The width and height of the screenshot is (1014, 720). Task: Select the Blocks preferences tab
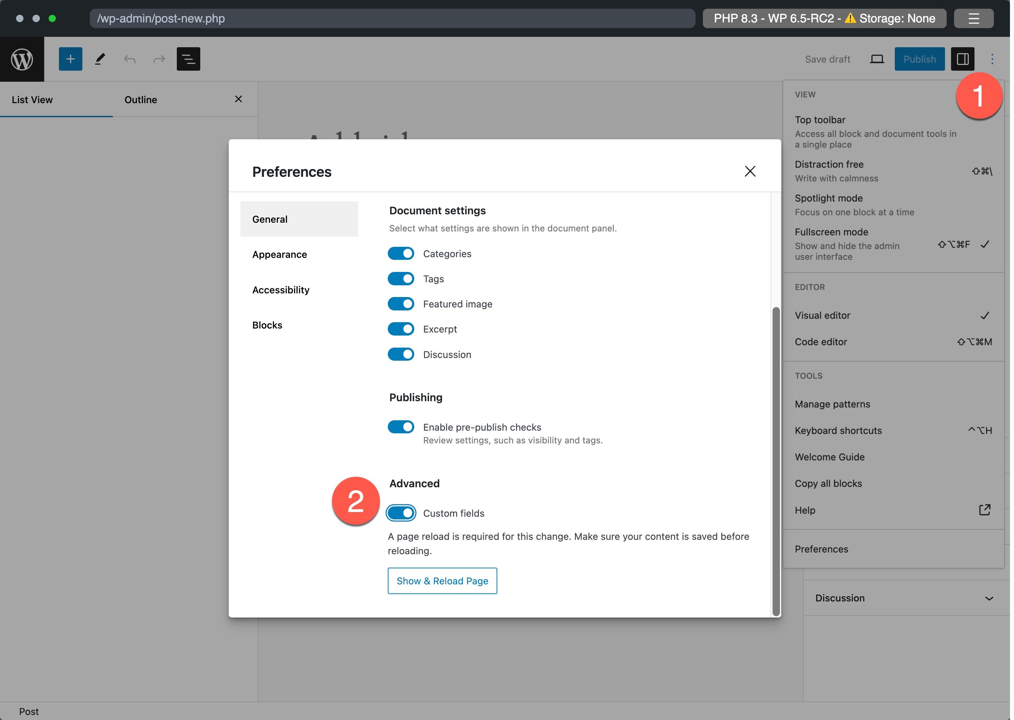point(267,325)
